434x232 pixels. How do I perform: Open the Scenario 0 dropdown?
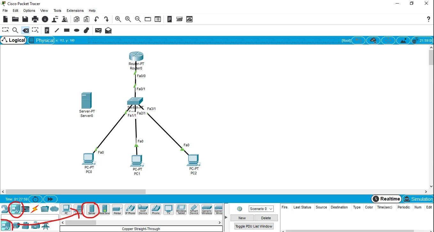click(261, 209)
